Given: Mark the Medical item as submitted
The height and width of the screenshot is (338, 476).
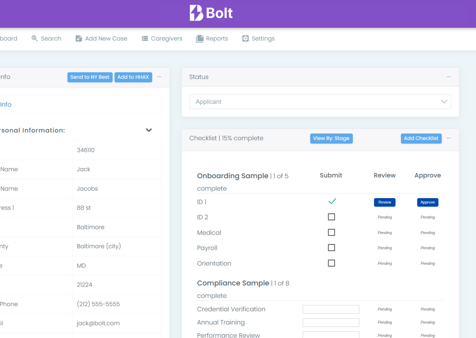Looking at the screenshot, I should tap(331, 232).
